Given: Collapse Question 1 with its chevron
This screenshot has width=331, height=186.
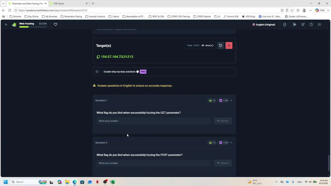Looking at the screenshot, I should pos(231,100).
